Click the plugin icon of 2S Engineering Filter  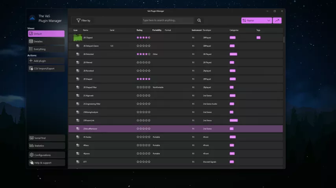78,104
